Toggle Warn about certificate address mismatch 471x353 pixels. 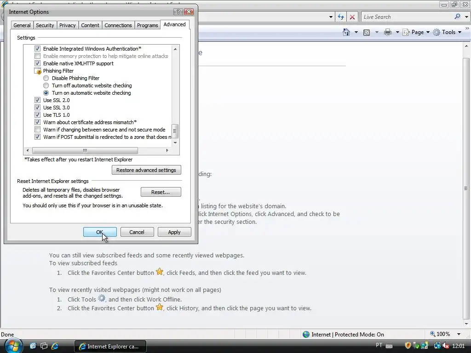click(x=37, y=122)
